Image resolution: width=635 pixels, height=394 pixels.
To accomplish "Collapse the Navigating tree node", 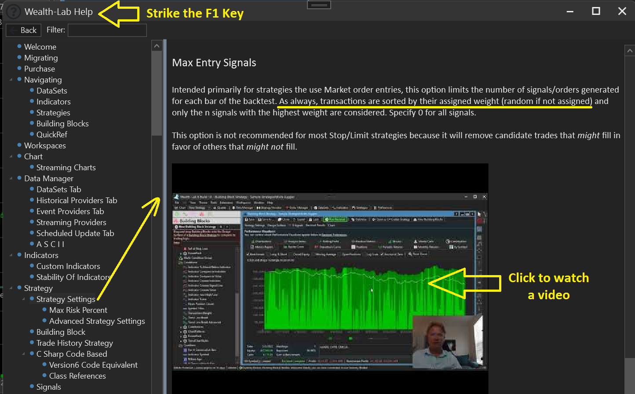I will pyautogui.click(x=11, y=80).
